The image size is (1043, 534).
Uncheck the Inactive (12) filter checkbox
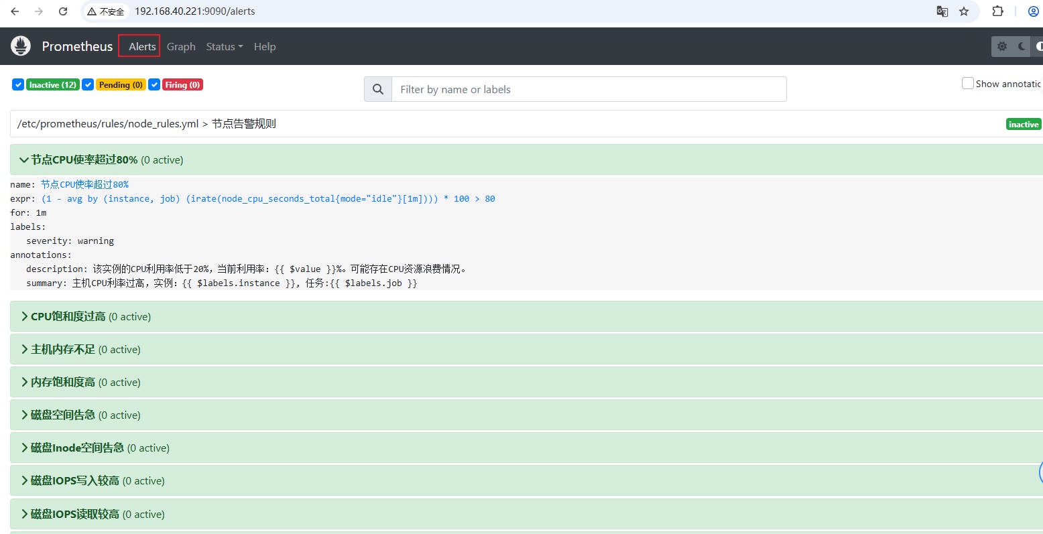click(x=18, y=84)
